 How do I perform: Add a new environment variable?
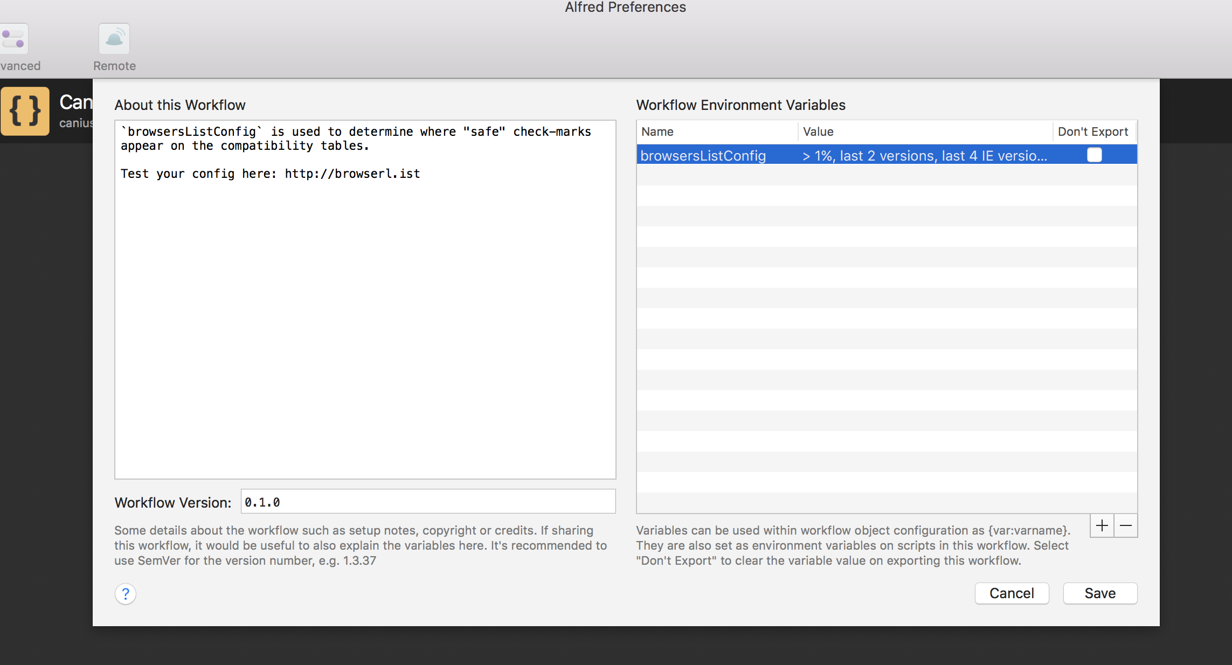tap(1102, 525)
